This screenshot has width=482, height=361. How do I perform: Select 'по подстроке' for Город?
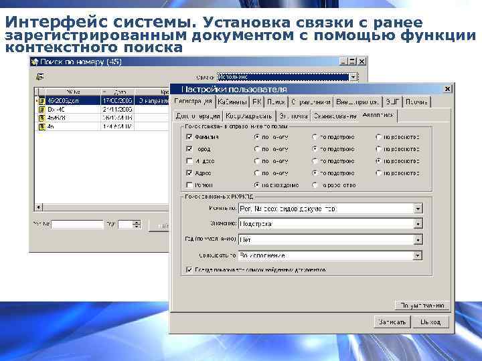315,149
